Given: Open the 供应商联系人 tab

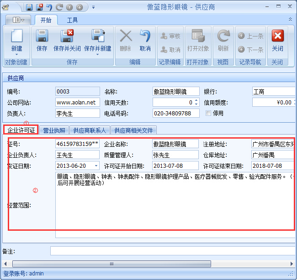Looking at the screenshot, I should coord(90,130).
